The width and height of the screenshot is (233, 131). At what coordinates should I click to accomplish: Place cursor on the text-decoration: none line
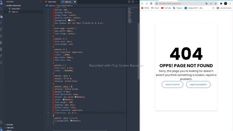[67, 94]
